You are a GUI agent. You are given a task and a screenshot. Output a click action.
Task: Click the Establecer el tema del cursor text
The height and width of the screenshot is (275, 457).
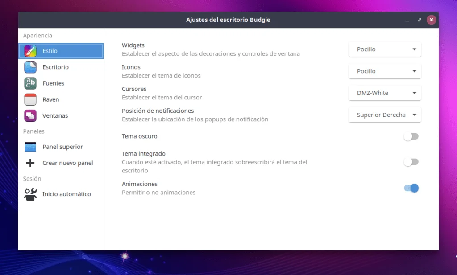pos(162,97)
